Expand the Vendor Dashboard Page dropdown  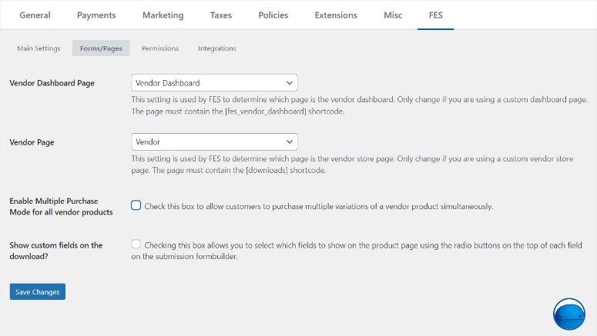(214, 82)
